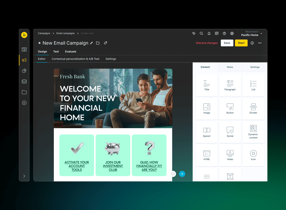This screenshot has width=286, height=210.
Task: Open the megaphone Campaigns sidebar icon
Action: [24, 60]
